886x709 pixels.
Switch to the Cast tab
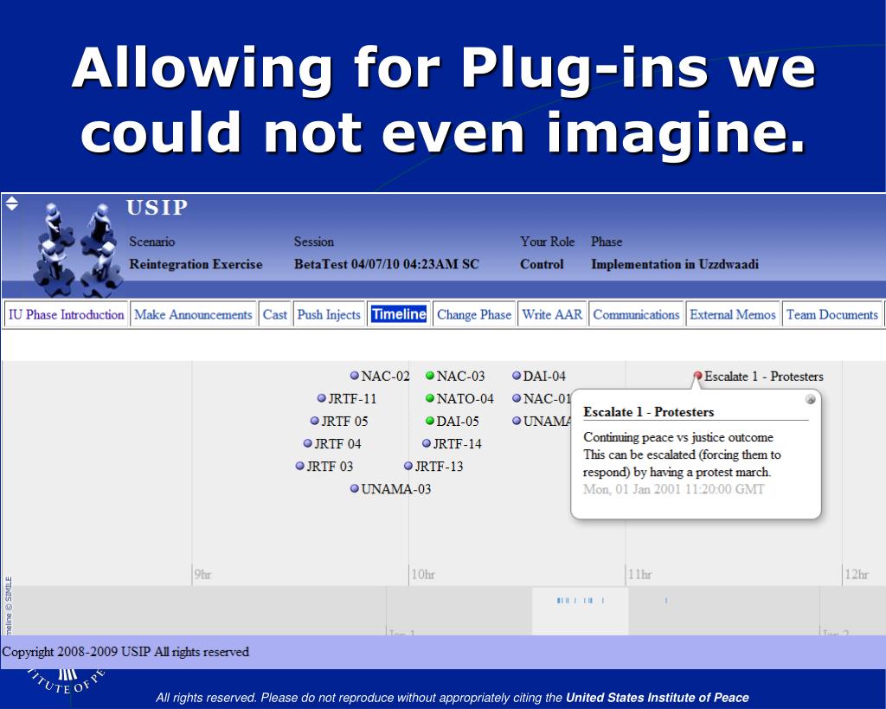coord(274,314)
